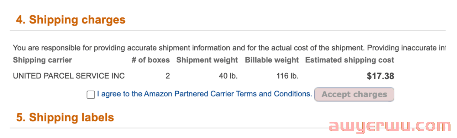Screen dimensions: 457x138
Task: Tick the Amazon Partnered Carrier agreement checkbox
Action: [91, 94]
